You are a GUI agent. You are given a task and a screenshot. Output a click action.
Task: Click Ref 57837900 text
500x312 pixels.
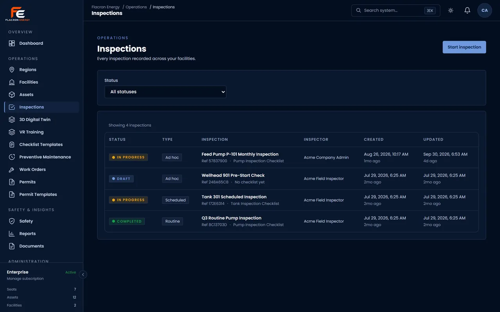tap(214, 161)
